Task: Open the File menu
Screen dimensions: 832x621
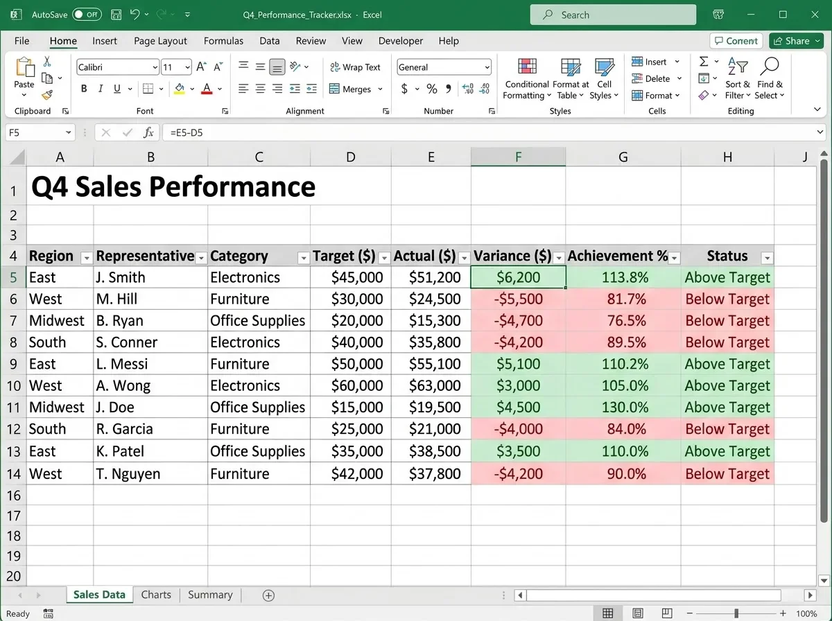Action: pyautogui.click(x=21, y=41)
